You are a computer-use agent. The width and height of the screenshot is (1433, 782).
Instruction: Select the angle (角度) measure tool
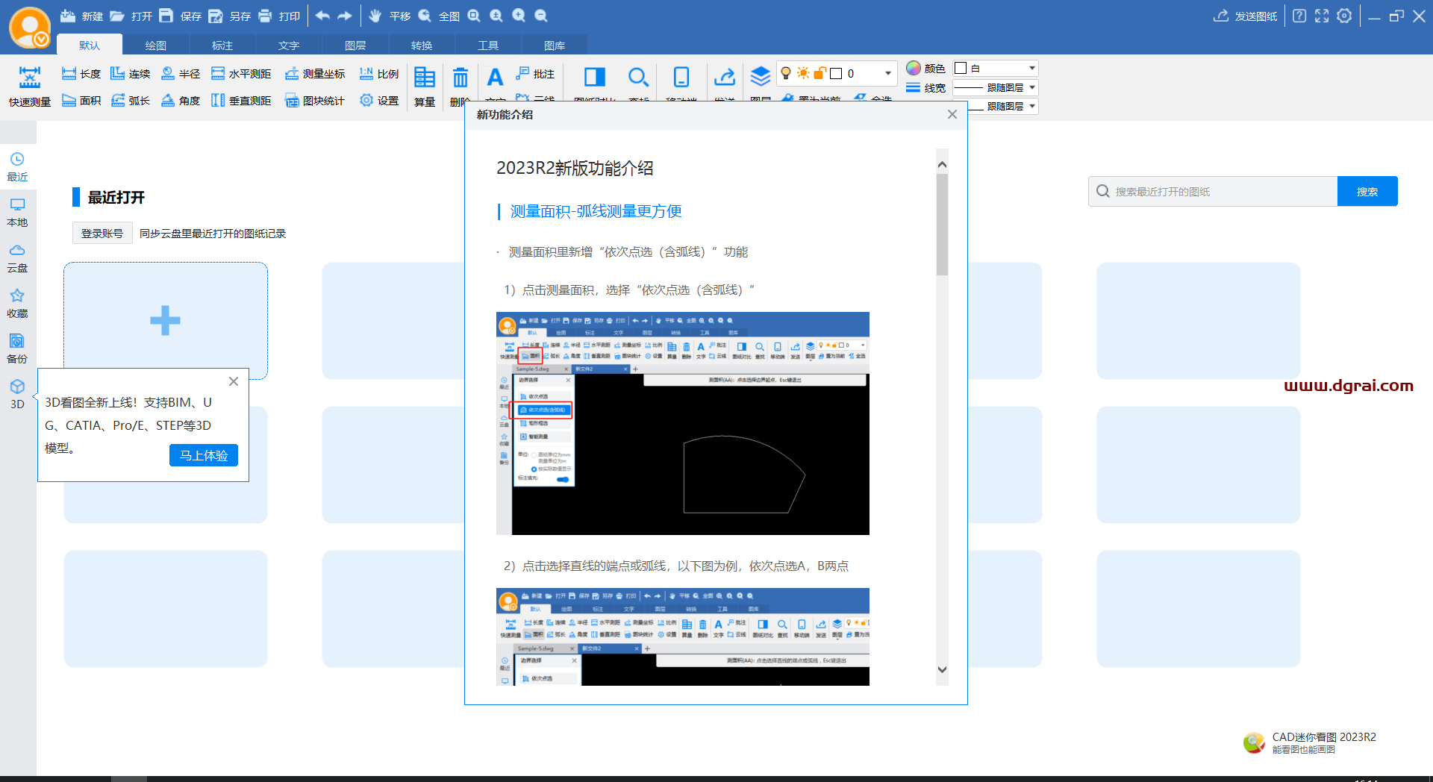click(181, 100)
